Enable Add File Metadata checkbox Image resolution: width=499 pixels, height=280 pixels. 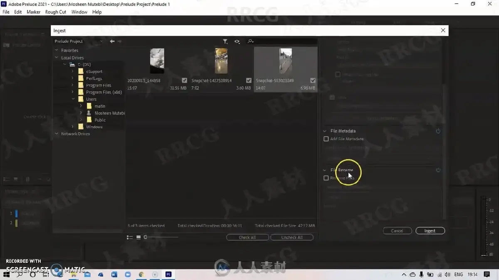326,139
